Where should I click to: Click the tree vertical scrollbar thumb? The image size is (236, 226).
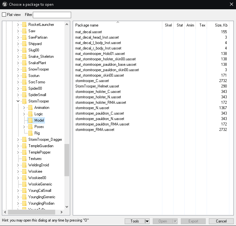pos(67,160)
